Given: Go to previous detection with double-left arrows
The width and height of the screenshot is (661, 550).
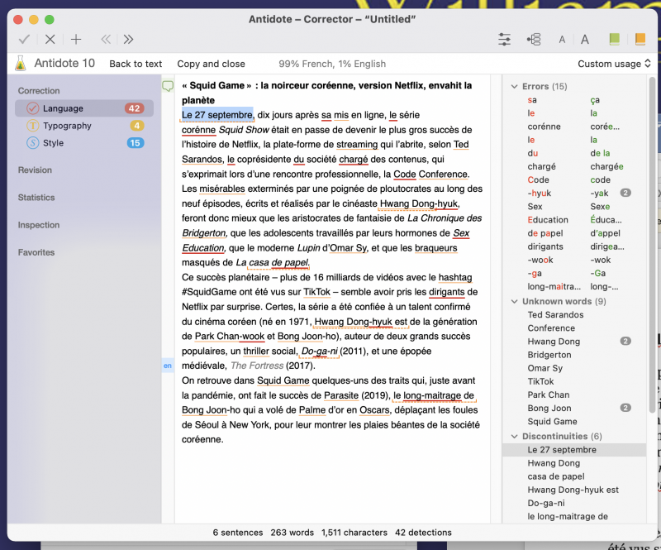Looking at the screenshot, I should tap(106, 39).
